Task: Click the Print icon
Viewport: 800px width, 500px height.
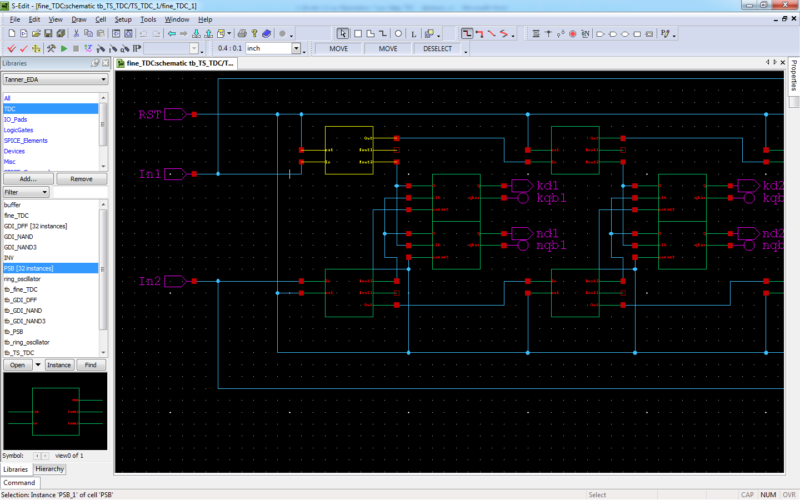Action: 242,34
